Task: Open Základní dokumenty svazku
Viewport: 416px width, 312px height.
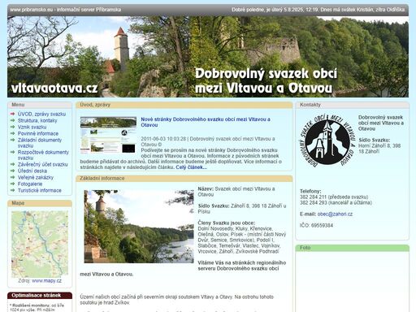Action: click(x=40, y=143)
